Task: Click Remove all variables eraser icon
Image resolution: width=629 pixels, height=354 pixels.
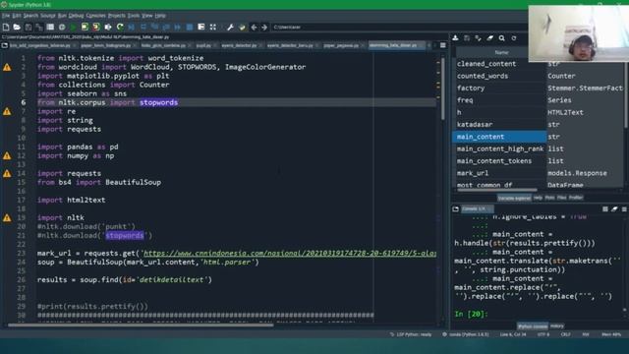Action: (x=490, y=38)
